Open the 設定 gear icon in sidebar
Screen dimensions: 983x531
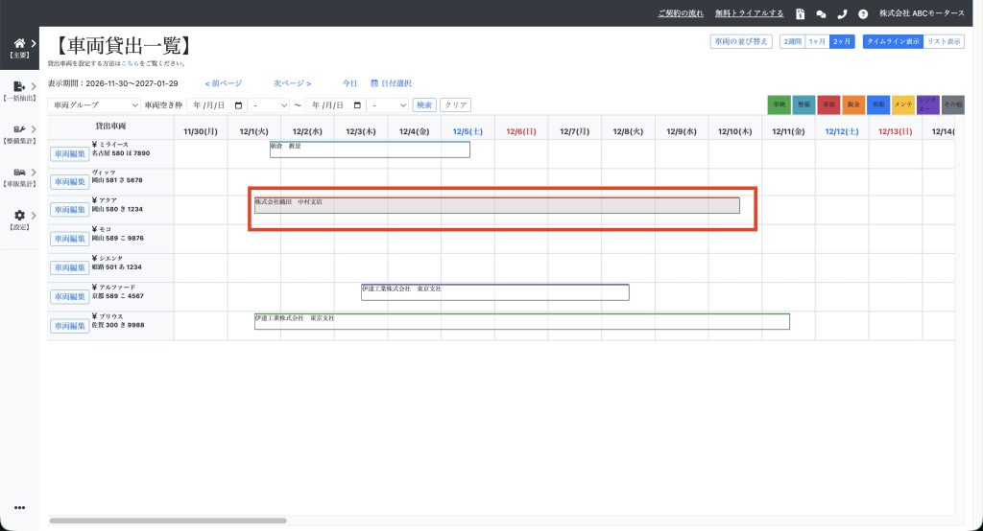tap(19, 217)
